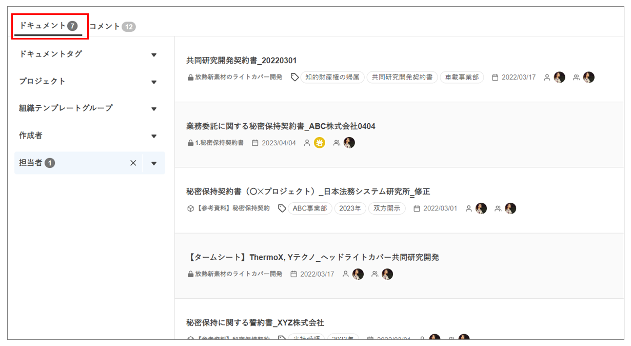
Task: Click the assignee avatar in 共同研究開発契約書 row
Action: pos(559,78)
